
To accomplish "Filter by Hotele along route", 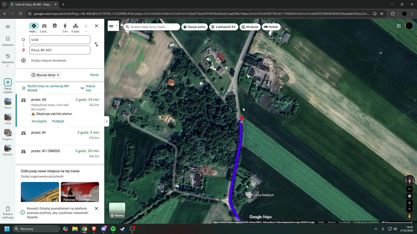I will point(271,27).
